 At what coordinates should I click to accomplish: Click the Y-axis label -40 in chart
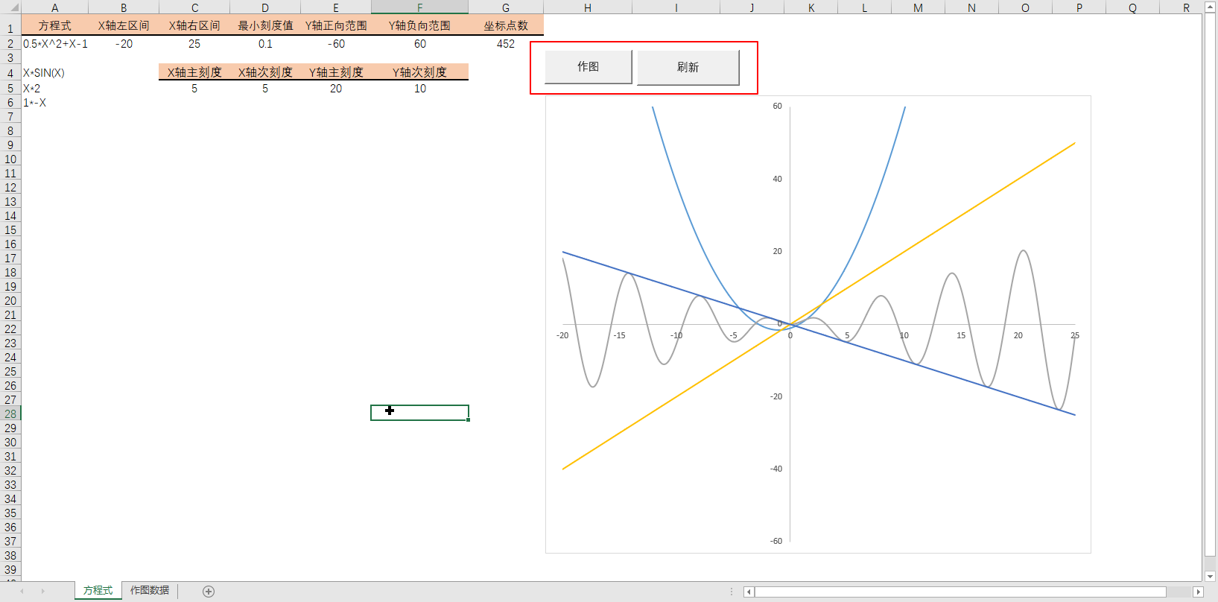[776, 469]
